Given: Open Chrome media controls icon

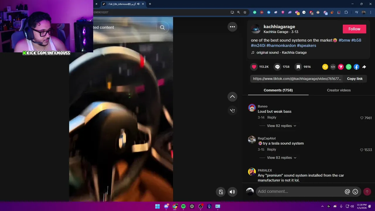Looking at the screenshot, I should 357,12.
